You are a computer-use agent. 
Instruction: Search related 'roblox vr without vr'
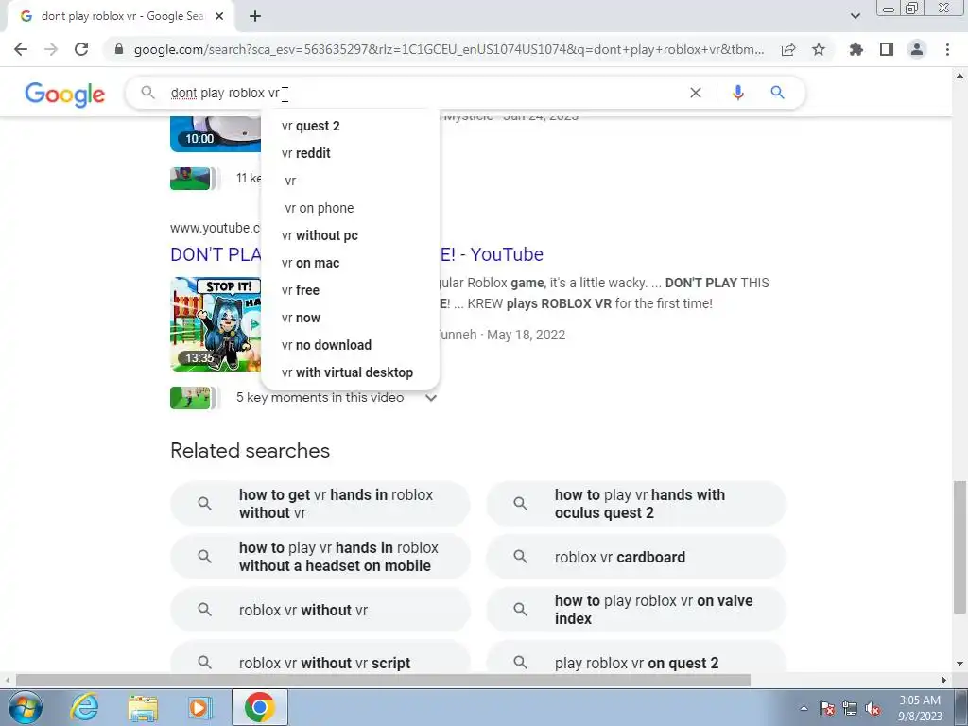click(x=320, y=610)
